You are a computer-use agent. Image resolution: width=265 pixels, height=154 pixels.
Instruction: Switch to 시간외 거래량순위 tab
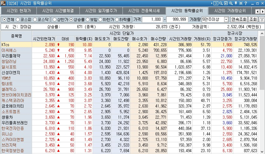230,11
